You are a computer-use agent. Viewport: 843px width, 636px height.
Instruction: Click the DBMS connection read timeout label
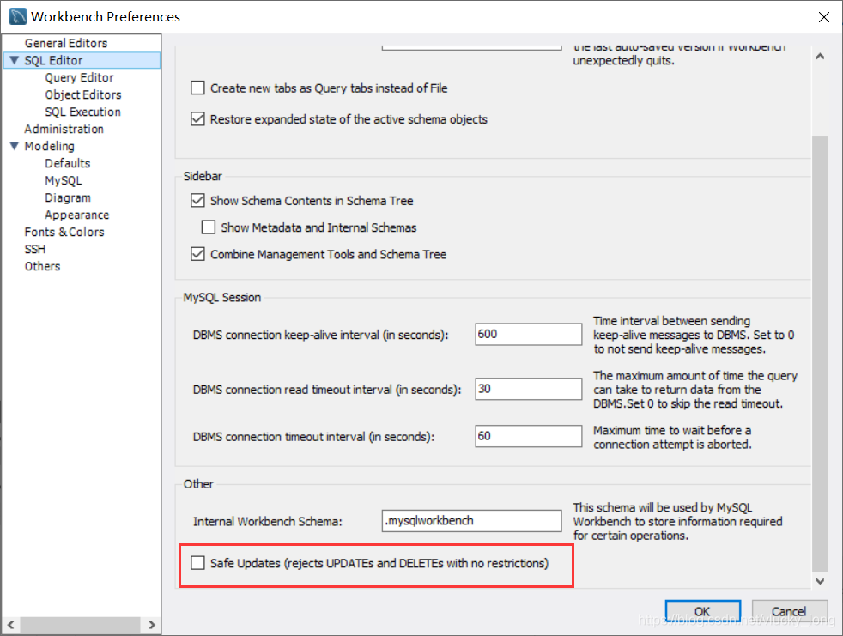pos(327,390)
